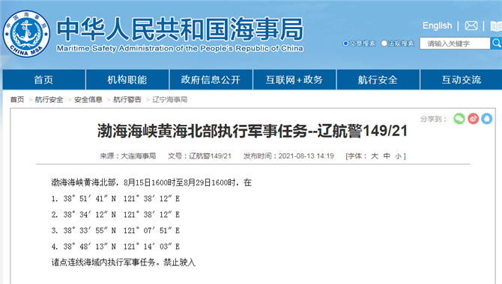The height and width of the screenshot is (284, 502).
Task: Focus the 请输入关键字 search field
Action: click(x=455, y=43)
